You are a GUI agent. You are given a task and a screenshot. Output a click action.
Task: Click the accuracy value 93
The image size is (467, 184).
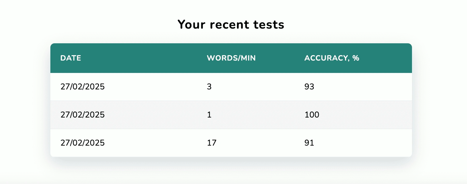coord(309,87)
